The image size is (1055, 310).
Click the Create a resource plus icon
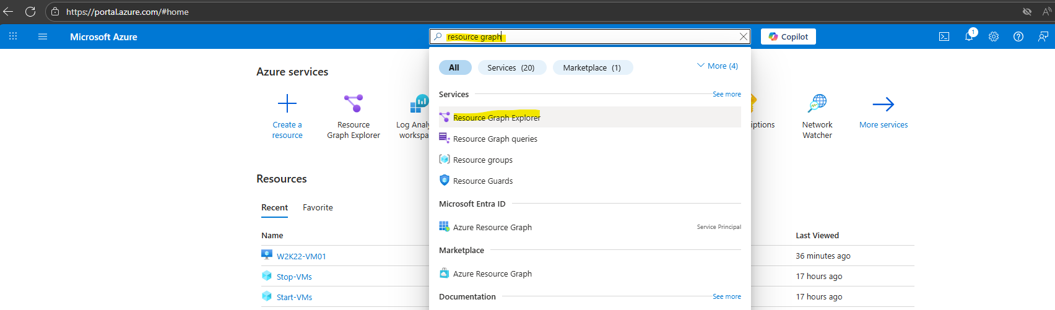click(x=287, y=103)
